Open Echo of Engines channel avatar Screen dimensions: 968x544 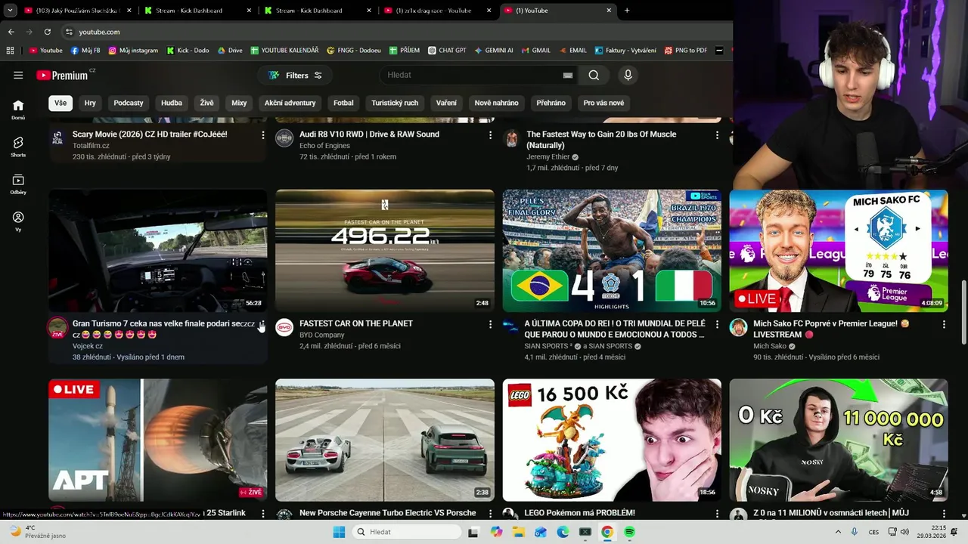point(284,138)
